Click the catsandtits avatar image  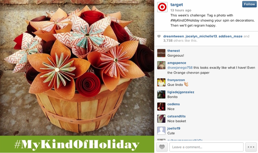pyautogui.click(x=161, y=118)
